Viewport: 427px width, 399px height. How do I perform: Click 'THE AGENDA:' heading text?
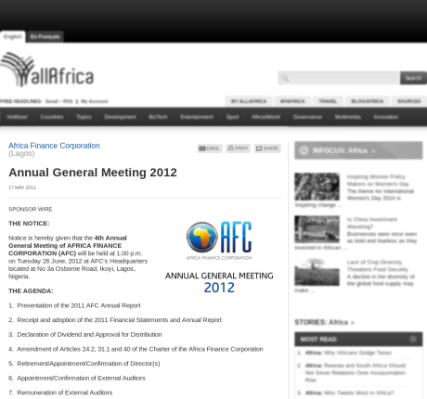coord(31,291)
